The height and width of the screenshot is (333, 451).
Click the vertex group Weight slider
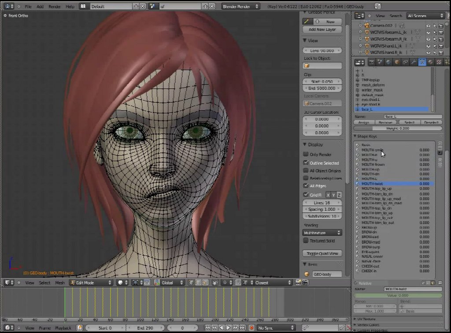[x=398, y=128]
